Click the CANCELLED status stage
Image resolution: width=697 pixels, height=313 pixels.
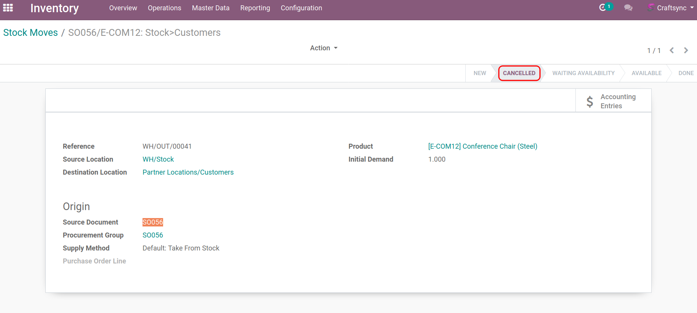(519, 73)
